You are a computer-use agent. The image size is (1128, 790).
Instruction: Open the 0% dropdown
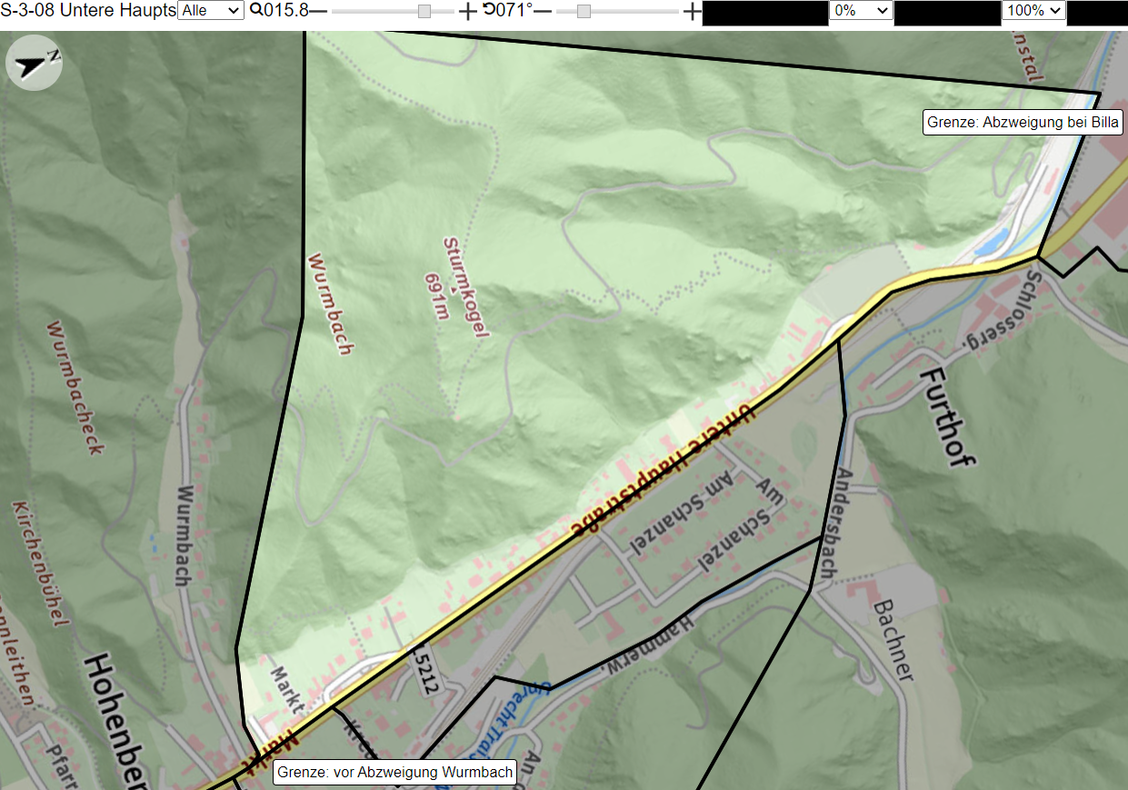click(861, 10)
